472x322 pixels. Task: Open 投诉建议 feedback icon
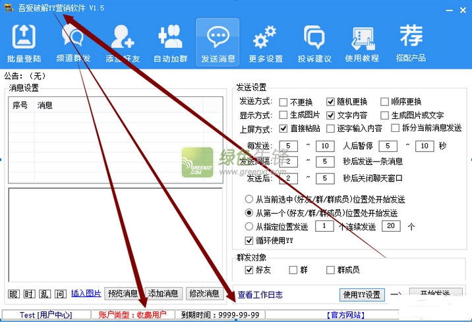tap(314, 43)
